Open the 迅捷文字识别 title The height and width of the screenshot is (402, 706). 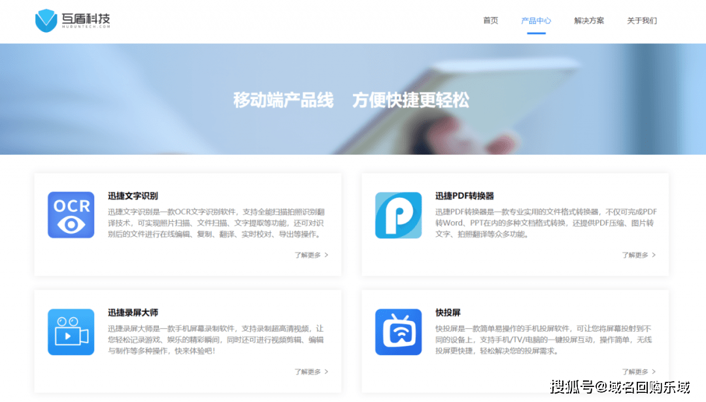[133, 196]
